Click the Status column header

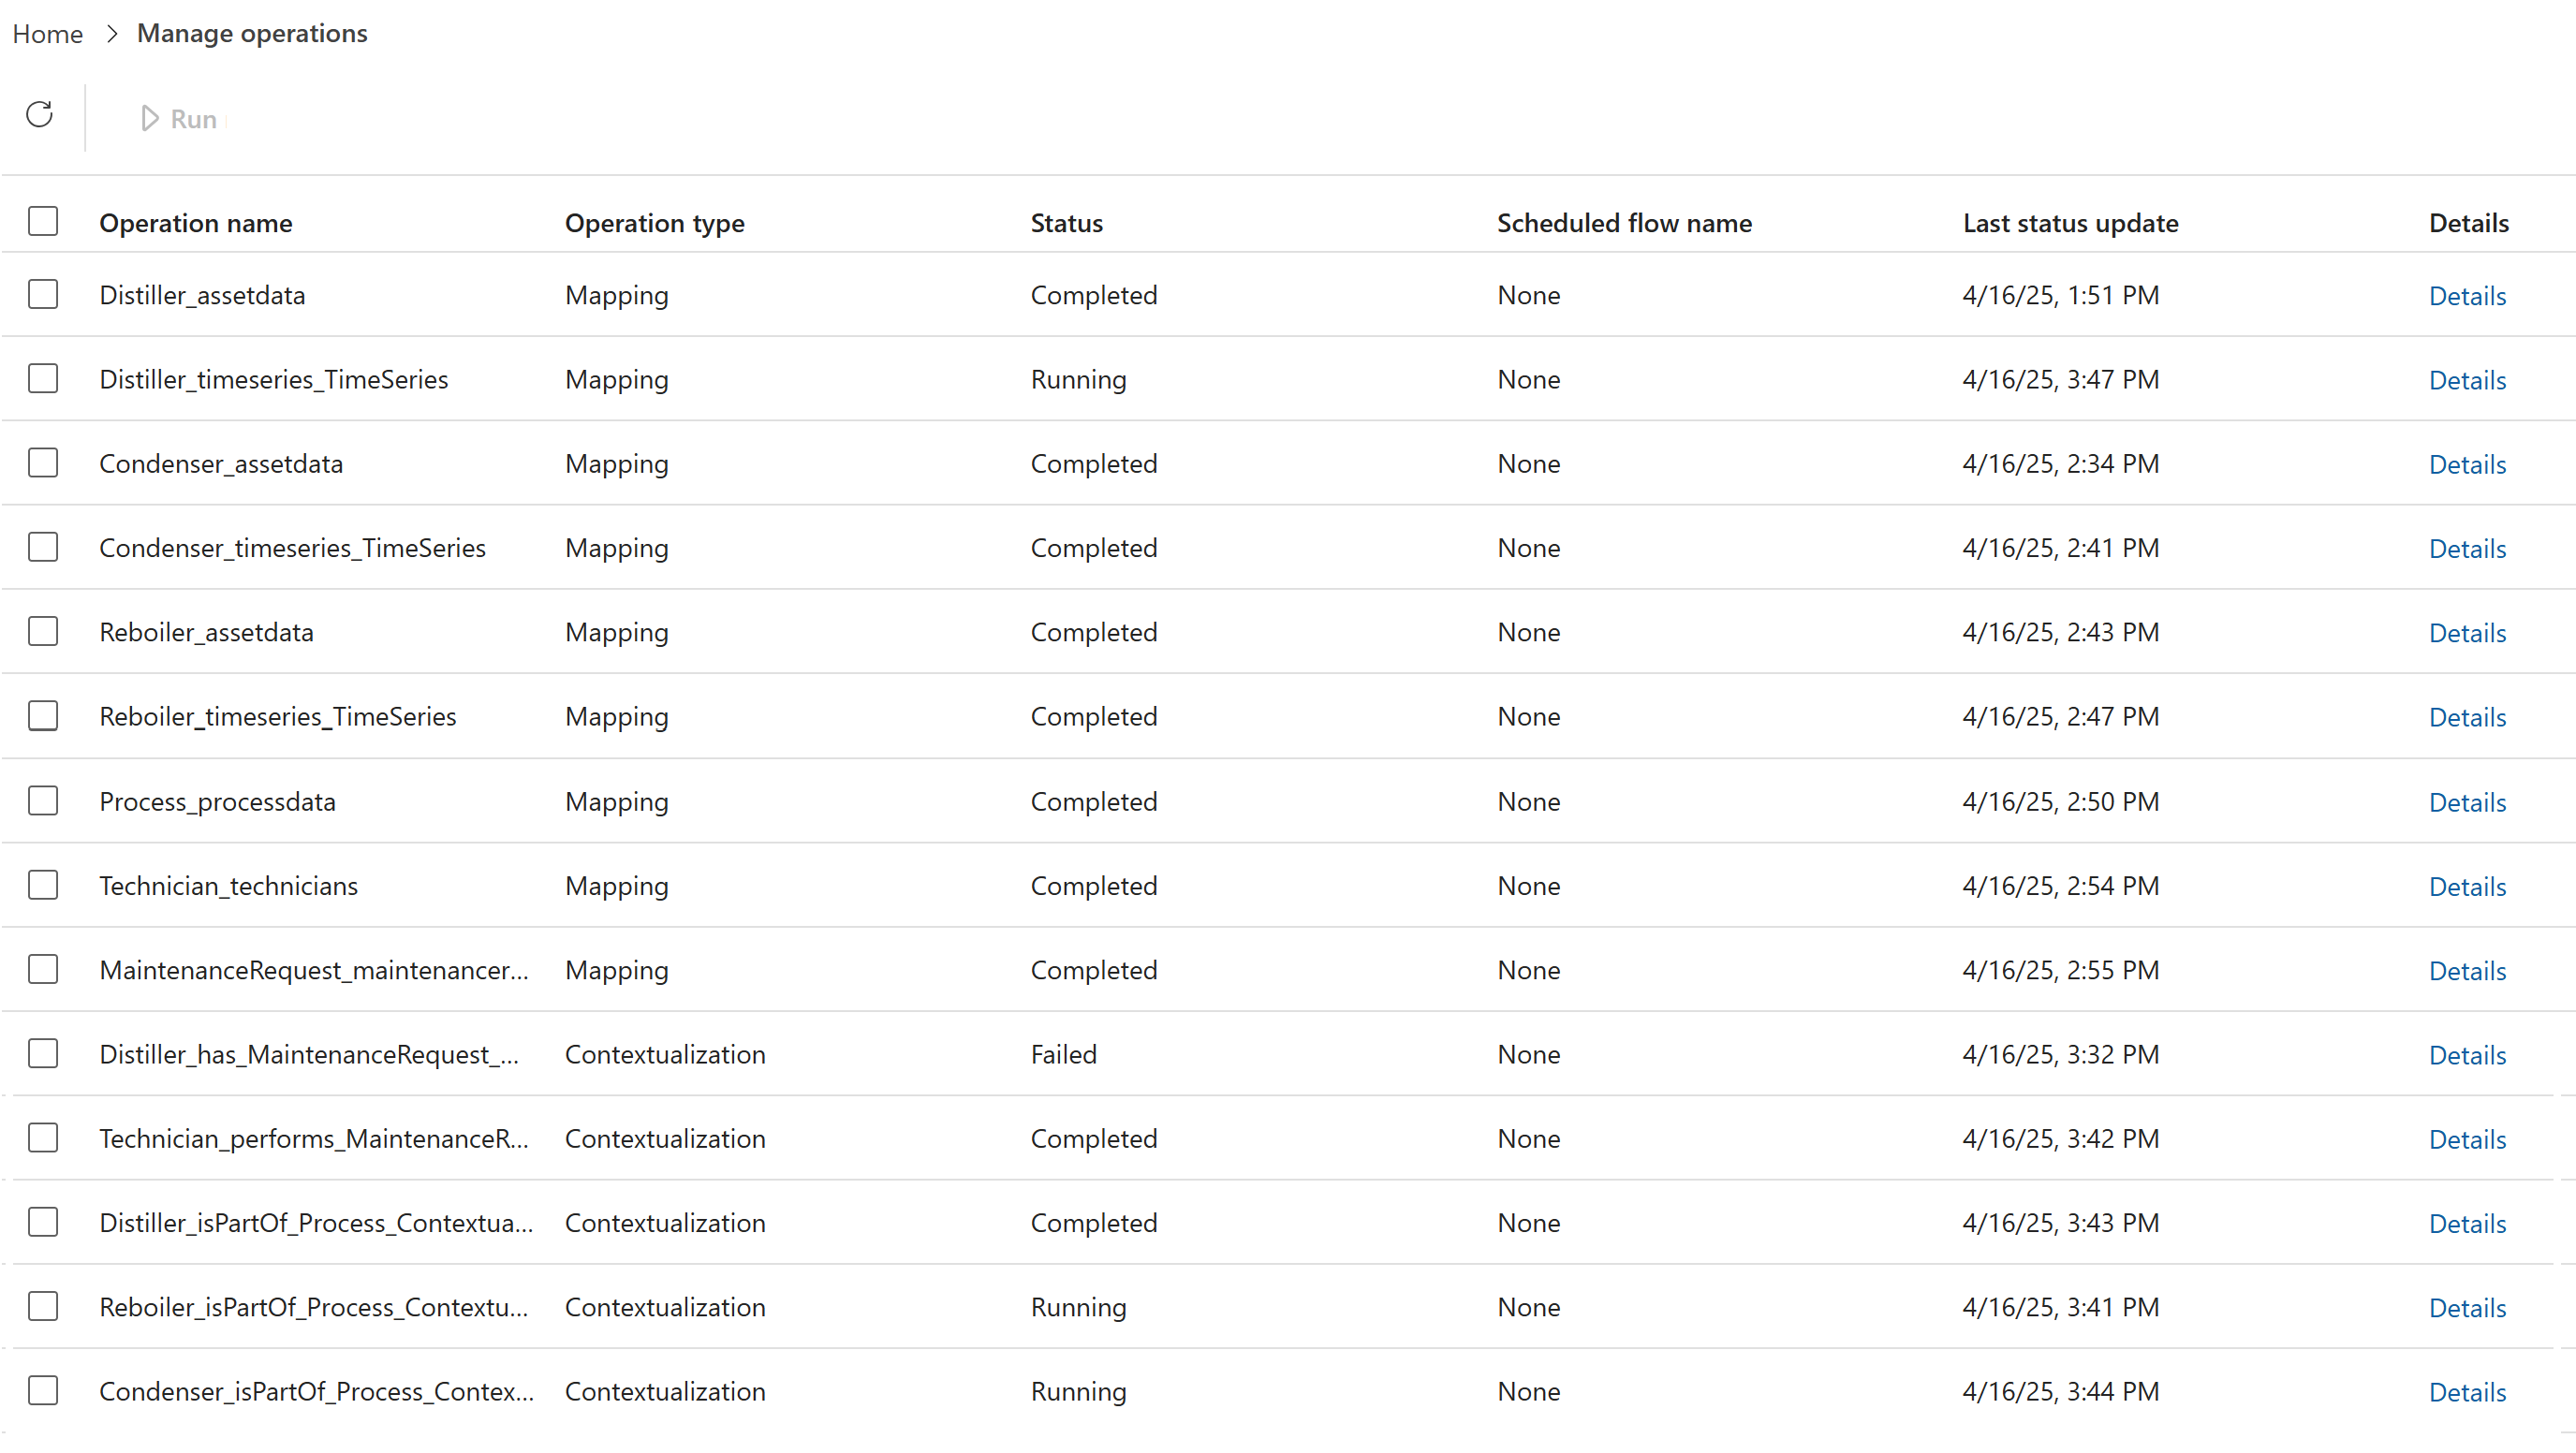pyautogui.click(x=1066, y=223)
